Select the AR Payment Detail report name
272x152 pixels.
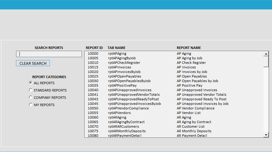click(x=192, y=136)
